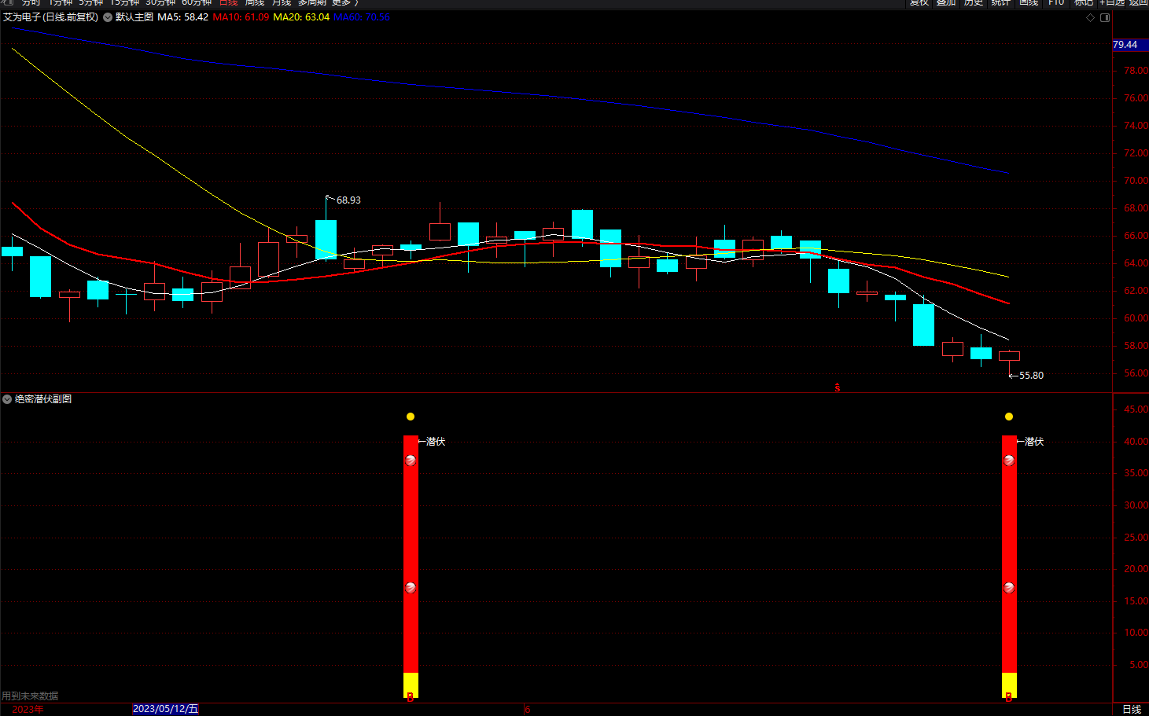The image size is (1149, 716).
Task: Click the 用到未来数据 notice text
Action: point(30,696)
